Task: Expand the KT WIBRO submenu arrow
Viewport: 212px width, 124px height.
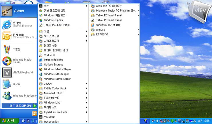Action: tap(138, 35)
